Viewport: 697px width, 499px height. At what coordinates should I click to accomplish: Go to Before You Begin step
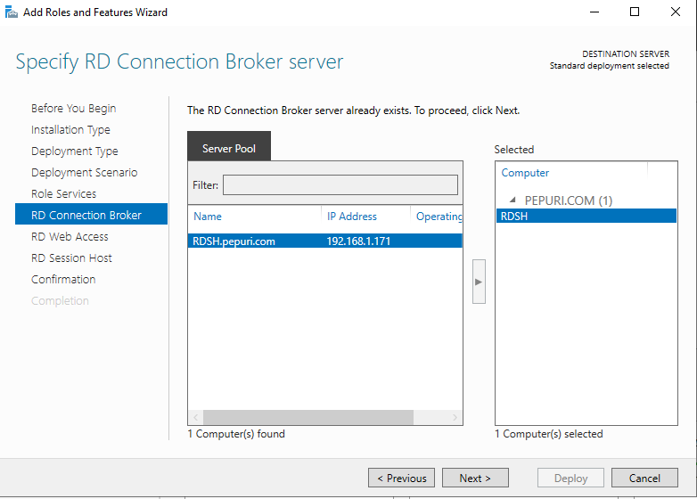74,109
